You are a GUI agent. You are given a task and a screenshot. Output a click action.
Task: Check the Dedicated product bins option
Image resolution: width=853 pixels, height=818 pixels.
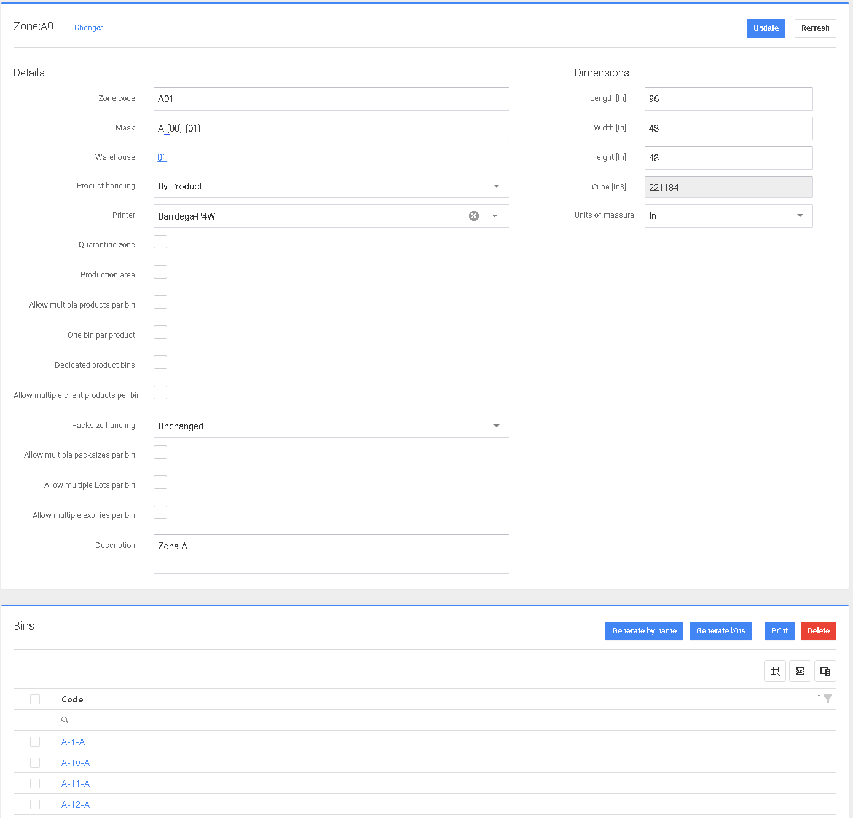click(160, 362)
